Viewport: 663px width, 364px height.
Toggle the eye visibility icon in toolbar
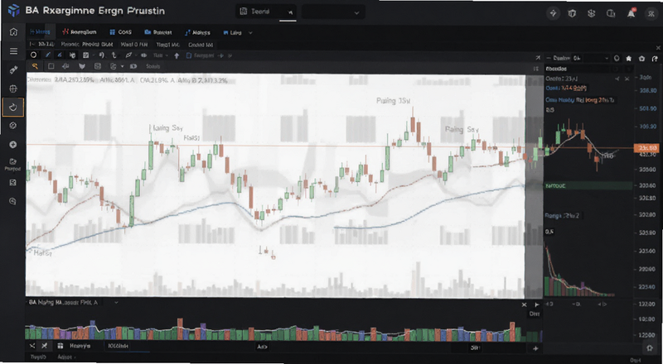144,55
